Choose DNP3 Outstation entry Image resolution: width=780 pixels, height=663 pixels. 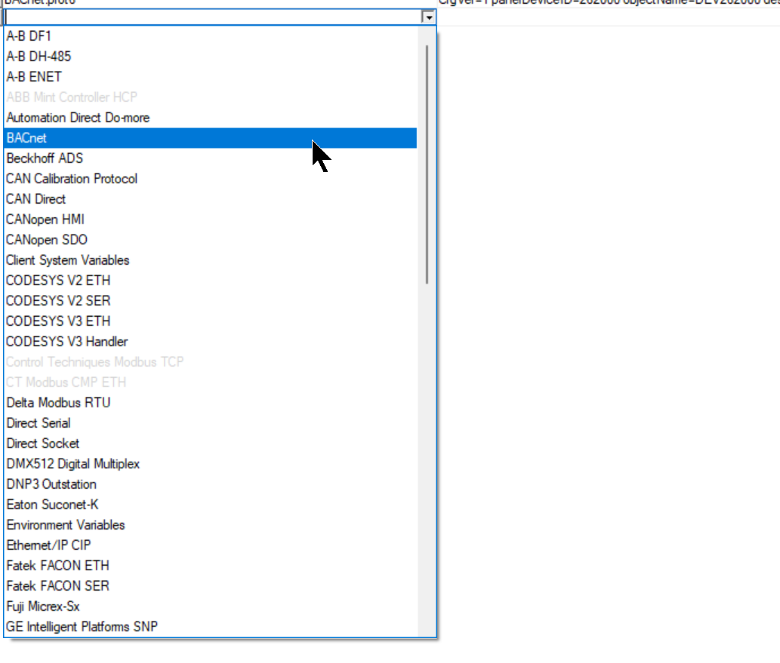(x=211, y=484)
